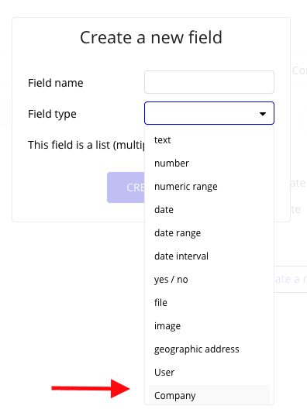Choose 'date range' field type
Screen dimensions: 307x416
click(209, 233)
